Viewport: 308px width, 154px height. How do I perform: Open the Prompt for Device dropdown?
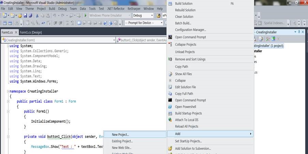161,23
